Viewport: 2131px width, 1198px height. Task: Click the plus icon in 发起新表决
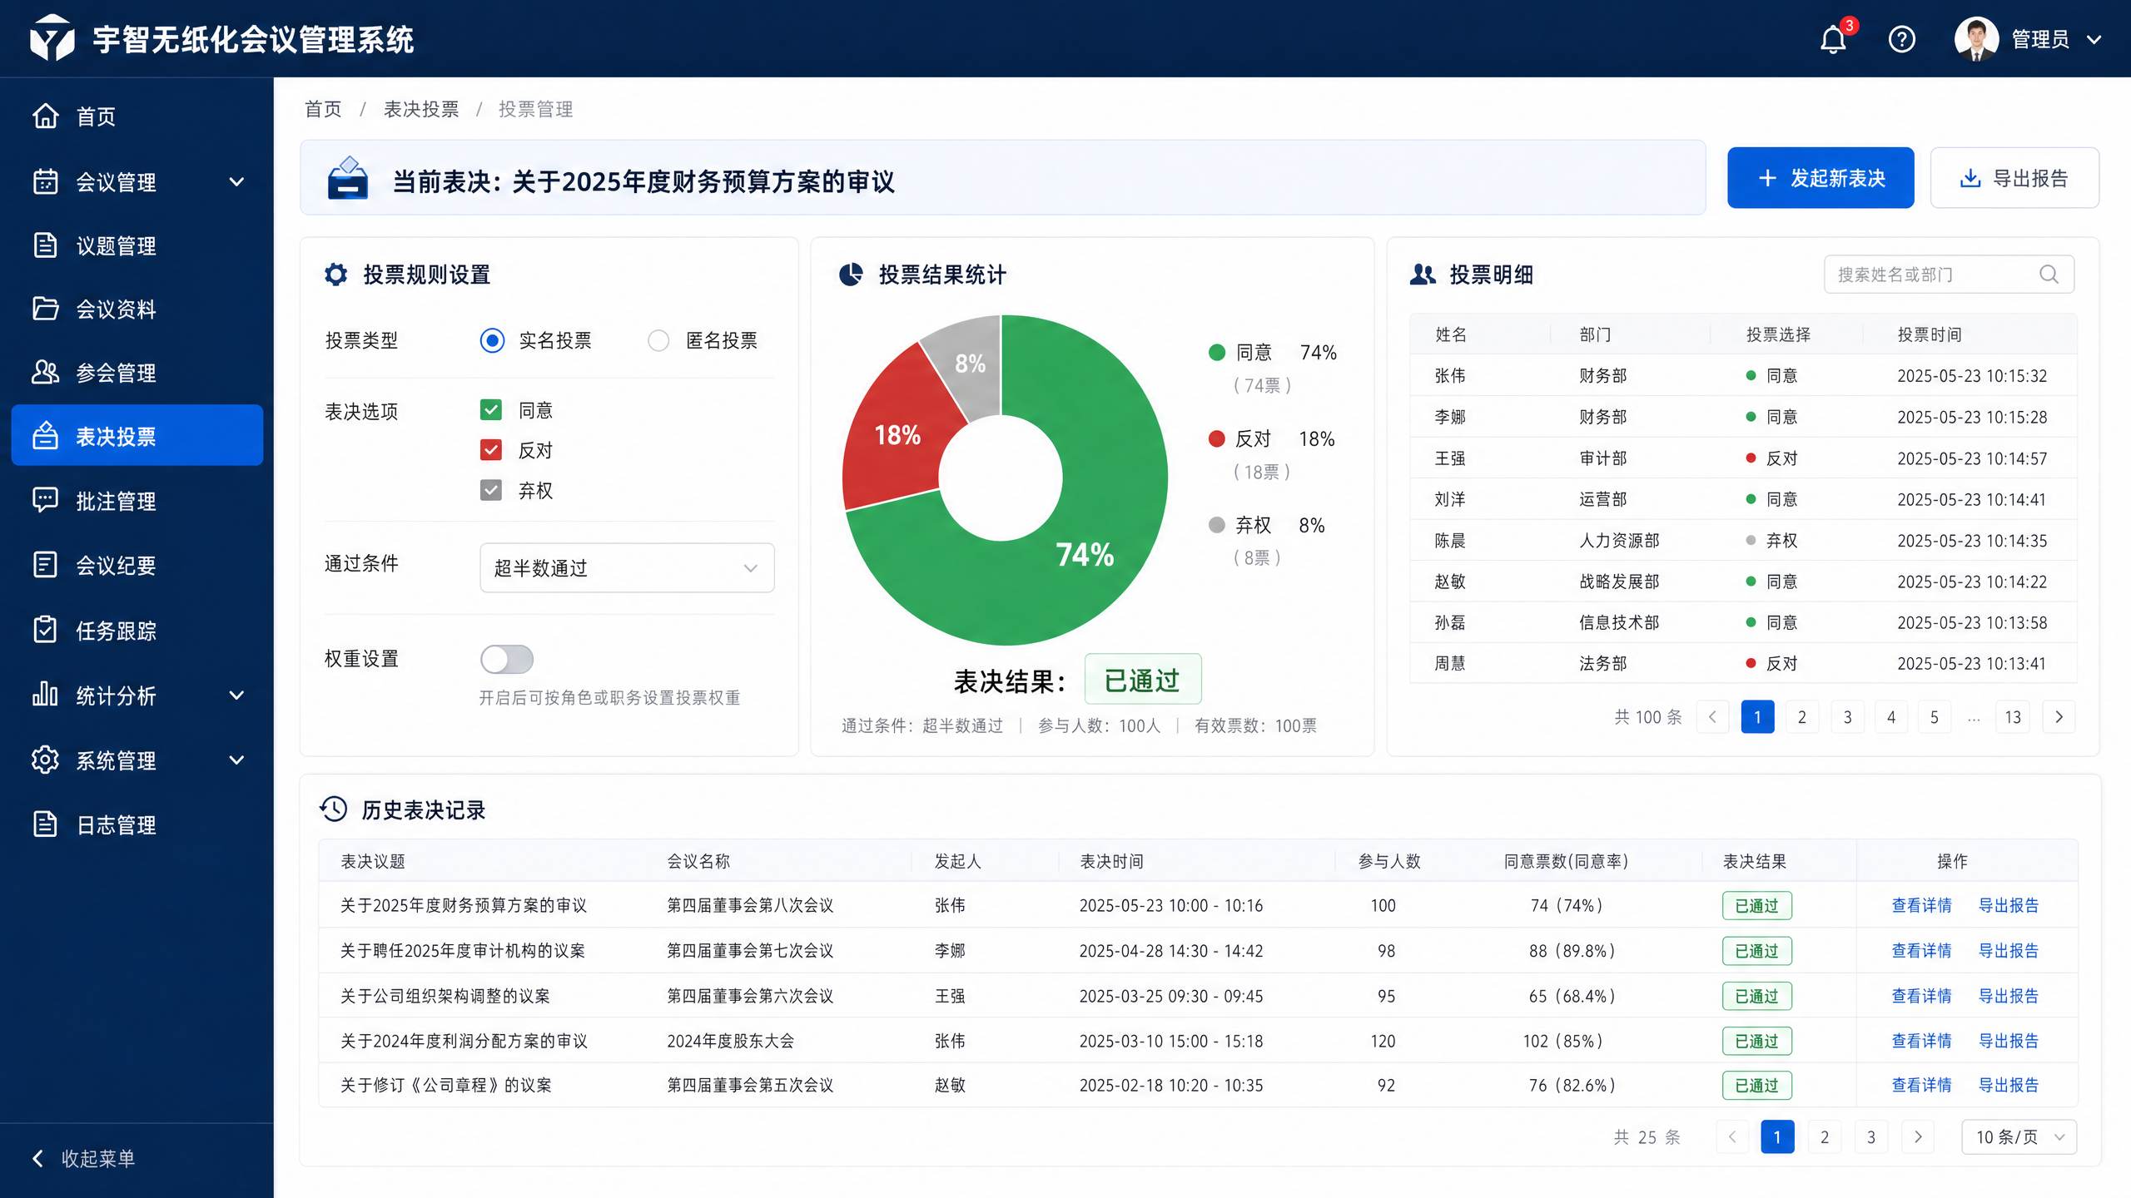(x=1767, y=178)
